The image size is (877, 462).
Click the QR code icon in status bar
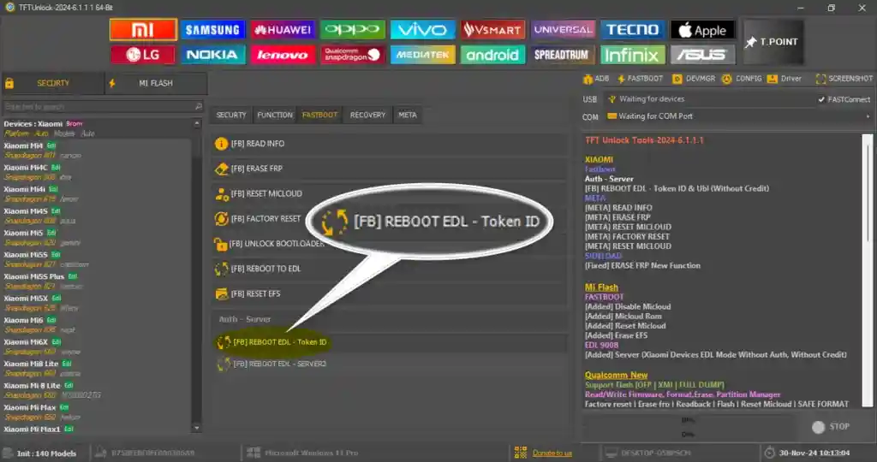pyautogui.click(x=521, y=453)
